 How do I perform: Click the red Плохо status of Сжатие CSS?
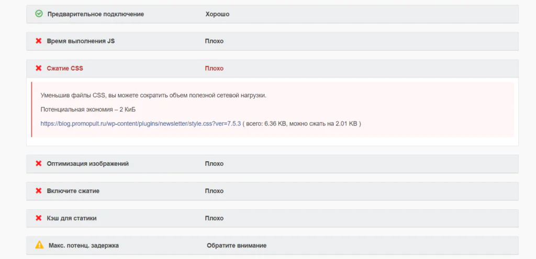[214, 69]
